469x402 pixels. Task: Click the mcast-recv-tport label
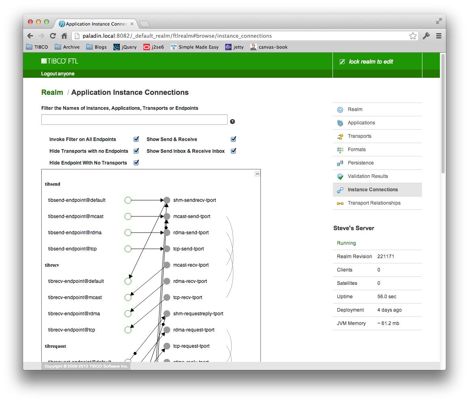click(x=191, y=265)
